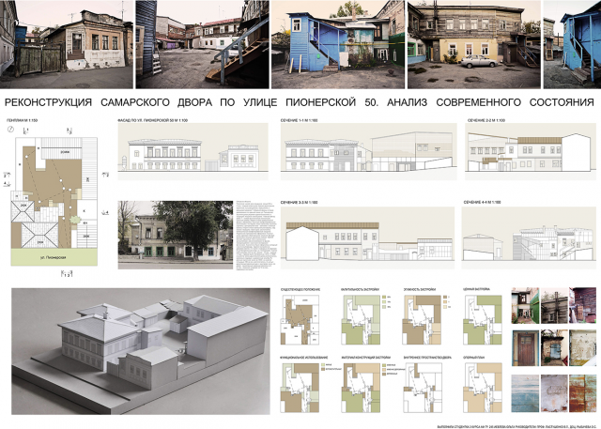
Task: Open the detail photo of brown wooden door
Action: (x=525, y=348)
